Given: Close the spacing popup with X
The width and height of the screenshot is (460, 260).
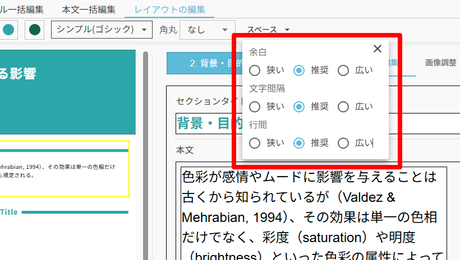Looking at the screenshot, I should (x=378, y=49).
